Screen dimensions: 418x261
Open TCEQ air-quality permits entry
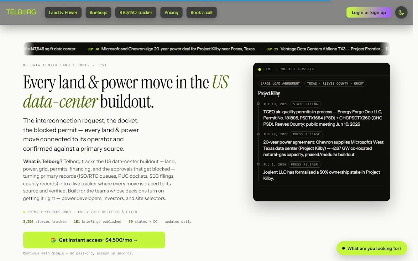[323, 118]
